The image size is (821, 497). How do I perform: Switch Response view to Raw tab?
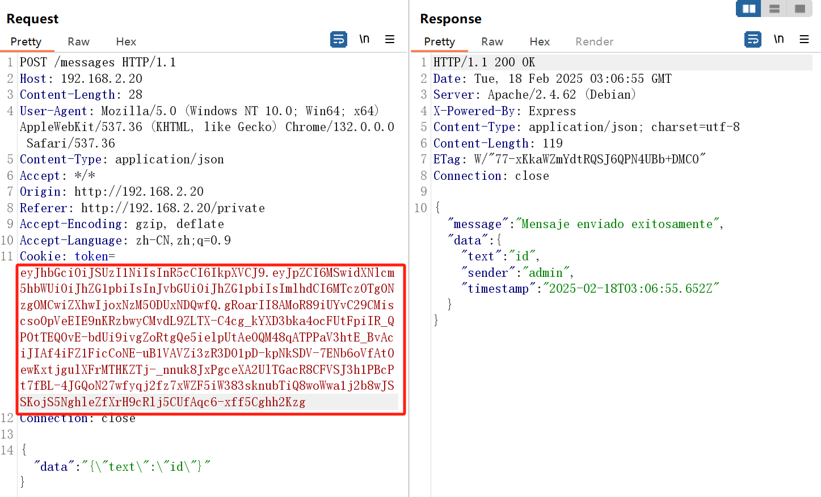pos(492,41)
